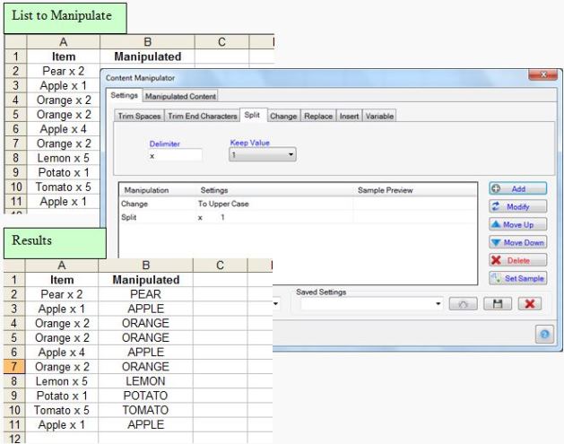Go to the Variable tab
The width and height of the screenshot is (564, 444).
(x=378, y=116)
